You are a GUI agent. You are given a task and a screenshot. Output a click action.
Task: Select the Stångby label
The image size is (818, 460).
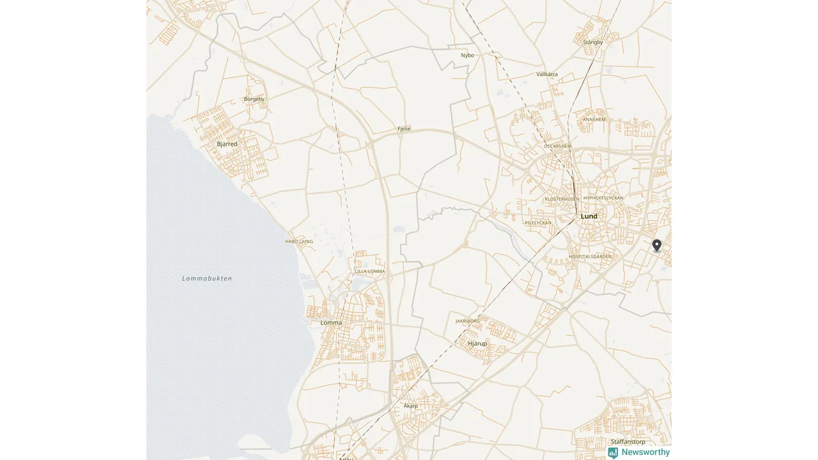pyautogui.click(x=592, y=42)
